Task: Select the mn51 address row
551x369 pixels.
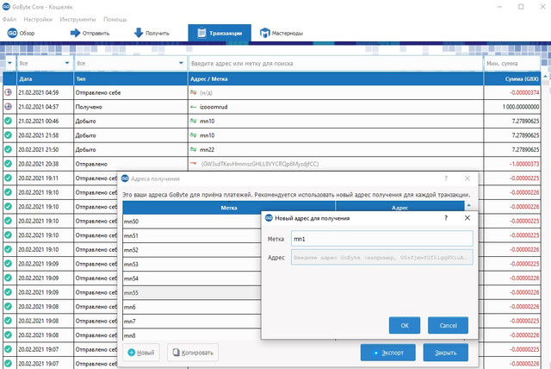Action: (x=192, y=235)
